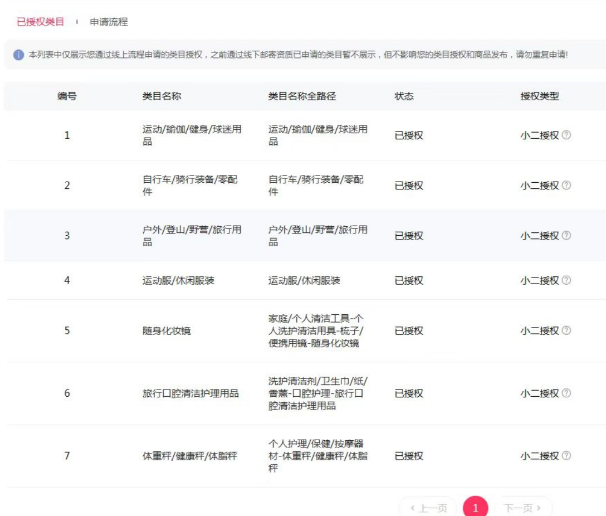Click help icon beside 小二授权 in row 1

coord(566,135)
